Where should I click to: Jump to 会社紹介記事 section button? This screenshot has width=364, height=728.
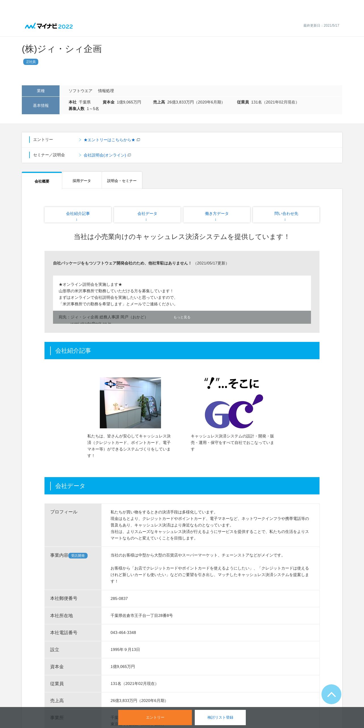(78, 215)
